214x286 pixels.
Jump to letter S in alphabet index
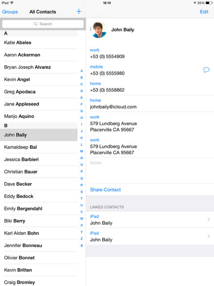click(x=82, y=192)
